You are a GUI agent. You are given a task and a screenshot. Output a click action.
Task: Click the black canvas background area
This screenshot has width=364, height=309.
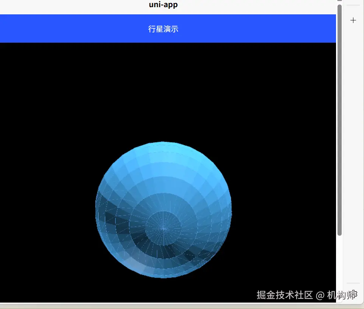pyautogui.click(x=57, y=94)
